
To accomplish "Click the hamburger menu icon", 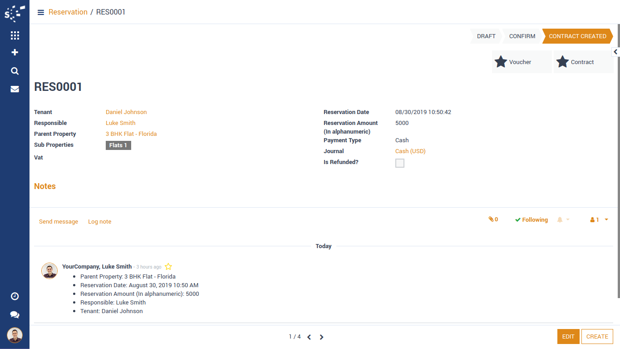I will click(x=41, y=12).
